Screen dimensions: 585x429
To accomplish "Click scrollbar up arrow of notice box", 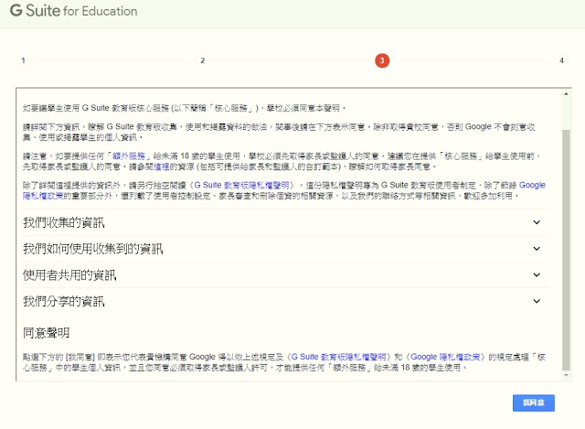I will (566, 94).
